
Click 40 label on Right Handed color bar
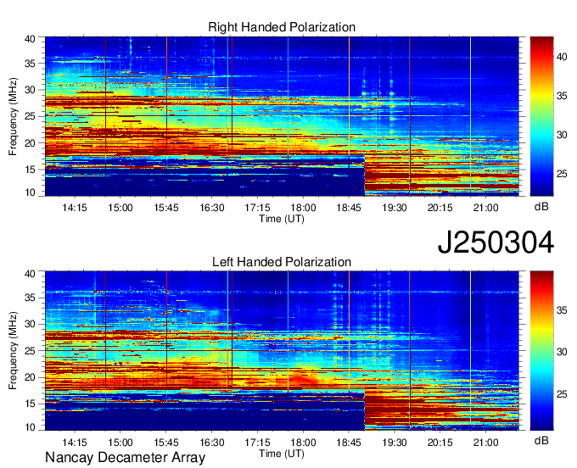tap(562, 57)
